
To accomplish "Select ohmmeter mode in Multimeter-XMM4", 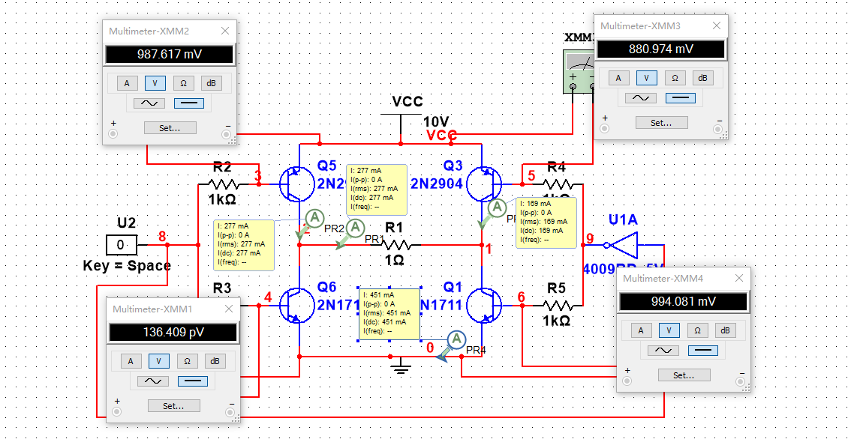I will point(698,330).
